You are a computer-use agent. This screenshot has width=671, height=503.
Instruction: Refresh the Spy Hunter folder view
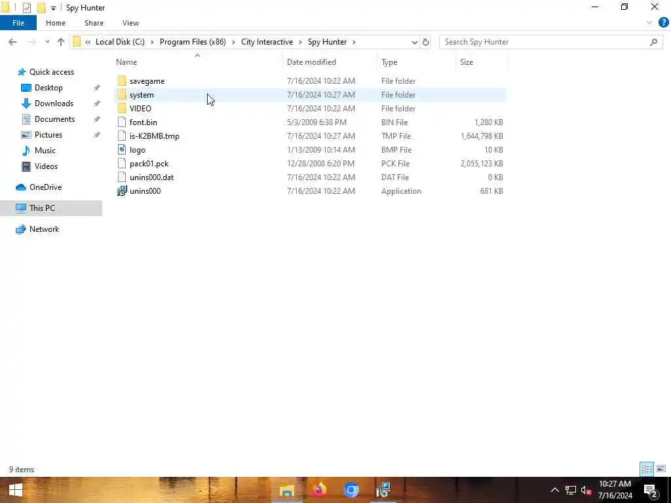(426, 42)
